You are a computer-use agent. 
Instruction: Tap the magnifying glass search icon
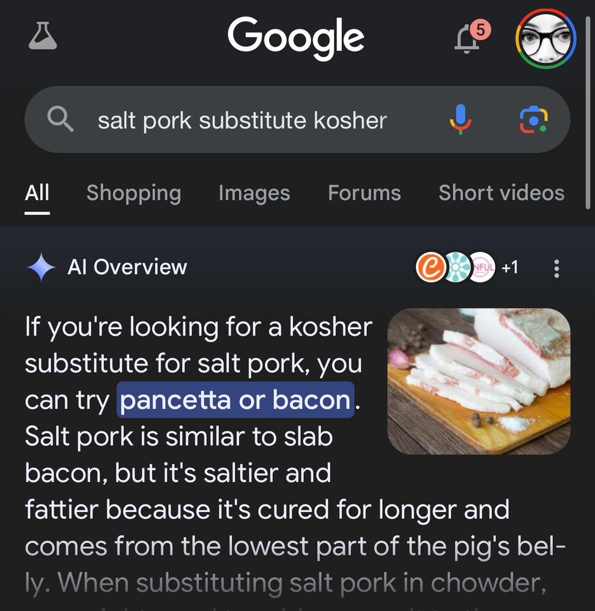click(60, 119)
